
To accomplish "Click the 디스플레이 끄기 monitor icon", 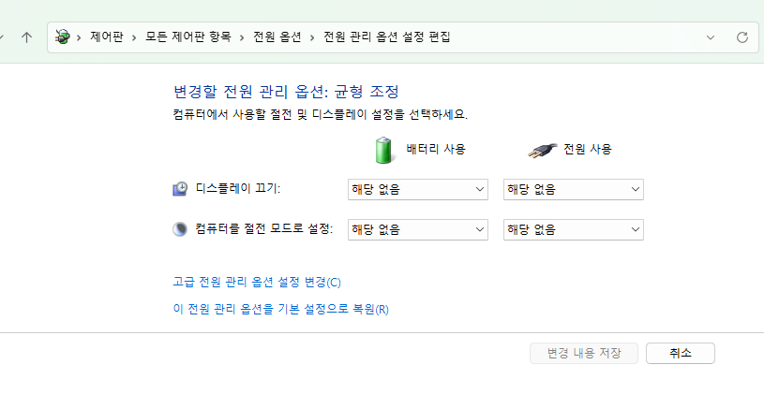I will coord(180,189).
